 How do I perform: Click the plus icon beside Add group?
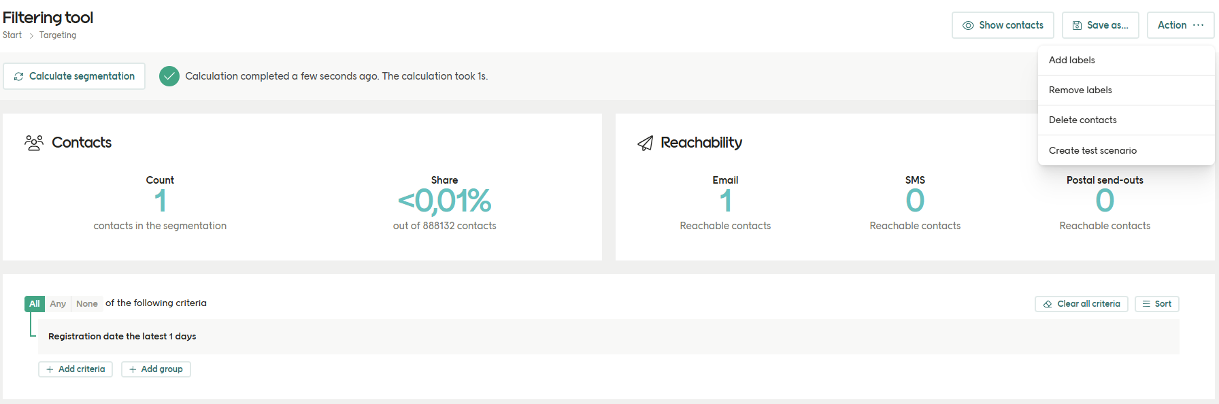coord(133,369)
